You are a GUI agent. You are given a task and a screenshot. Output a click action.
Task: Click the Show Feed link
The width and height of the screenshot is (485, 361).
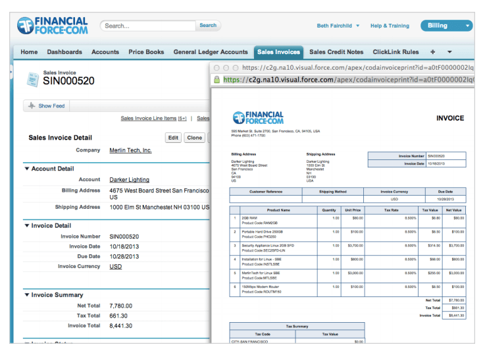tap(51, 106)
